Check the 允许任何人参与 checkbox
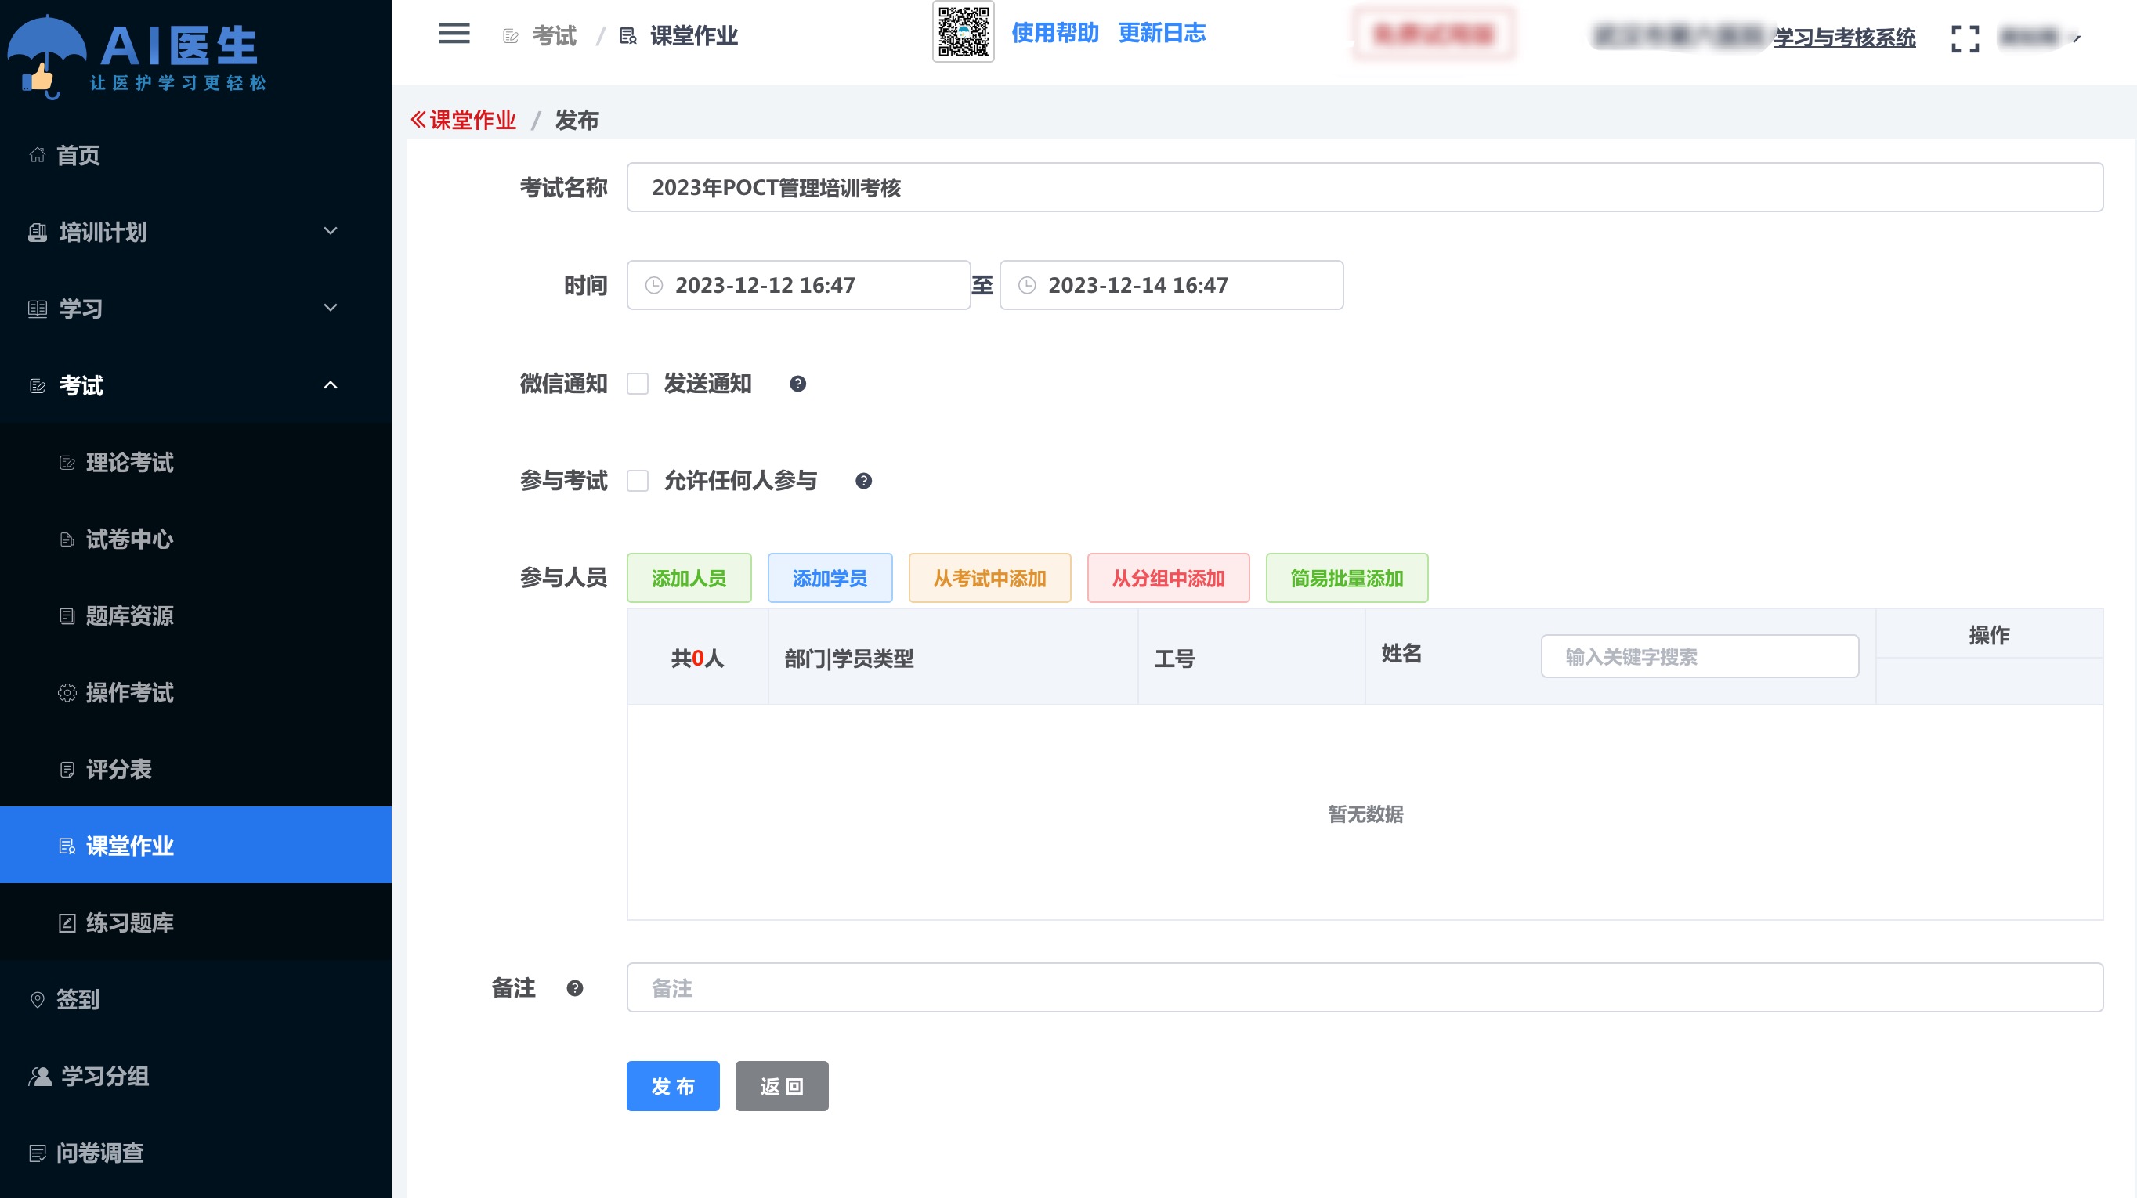This screenshot has height=1198, width=2137. pos(637,481)
